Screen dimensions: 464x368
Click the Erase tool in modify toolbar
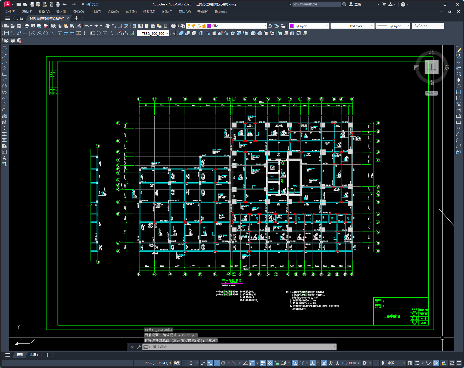click(459, 50)
